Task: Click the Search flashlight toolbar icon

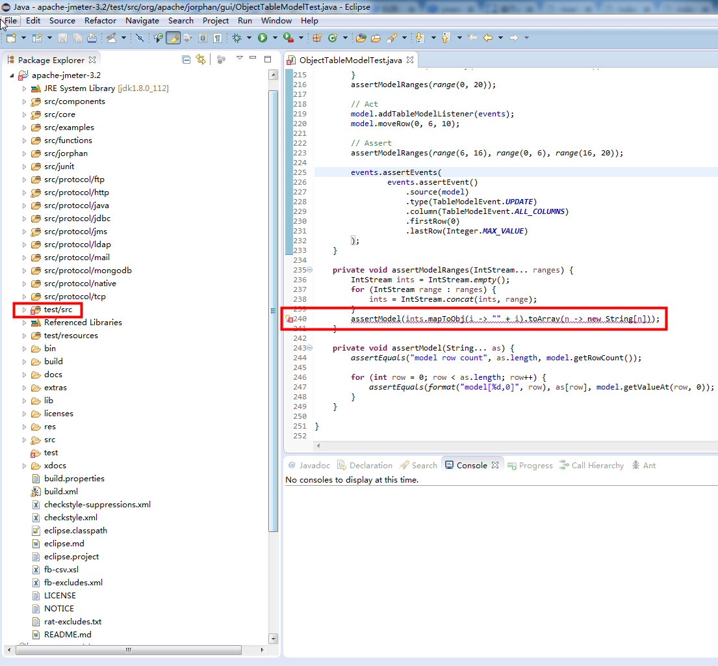Action: [392, 38]
